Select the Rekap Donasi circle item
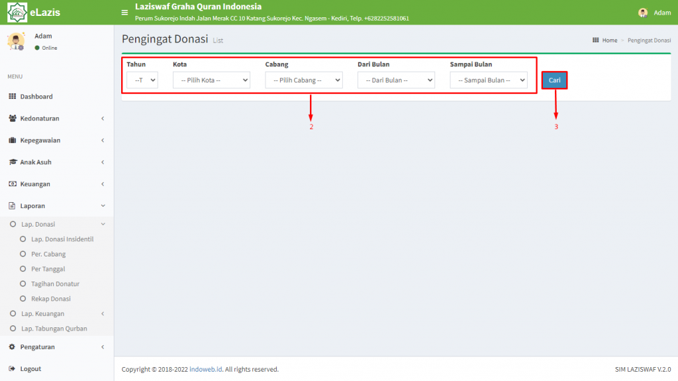The width and height of the screenshot is (678, 381). [23, 299]
